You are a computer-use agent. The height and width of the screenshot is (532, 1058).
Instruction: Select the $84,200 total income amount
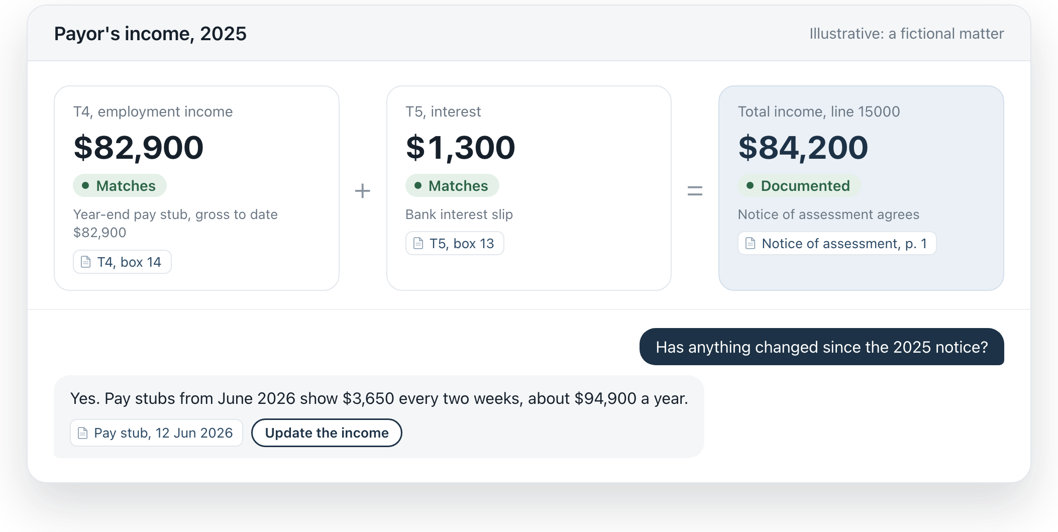coord(803,148)
